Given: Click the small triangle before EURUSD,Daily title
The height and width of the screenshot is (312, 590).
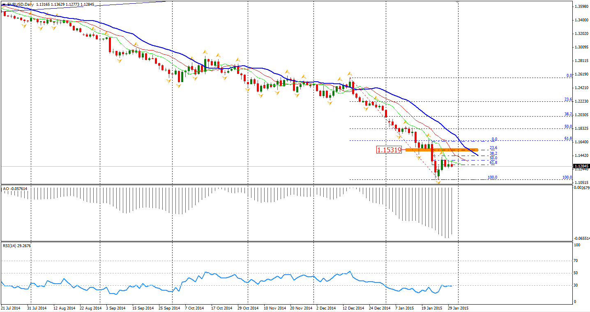Looking at the screenshot, I should 4,5.
